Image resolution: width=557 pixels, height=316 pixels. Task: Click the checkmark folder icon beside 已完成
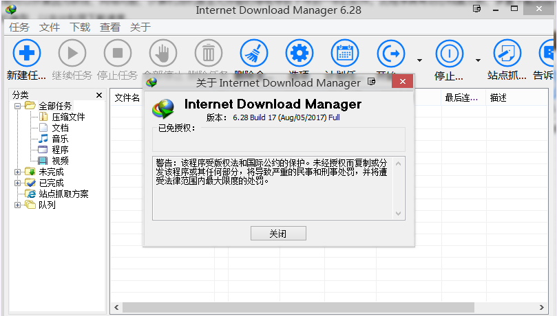pos(30,183)
